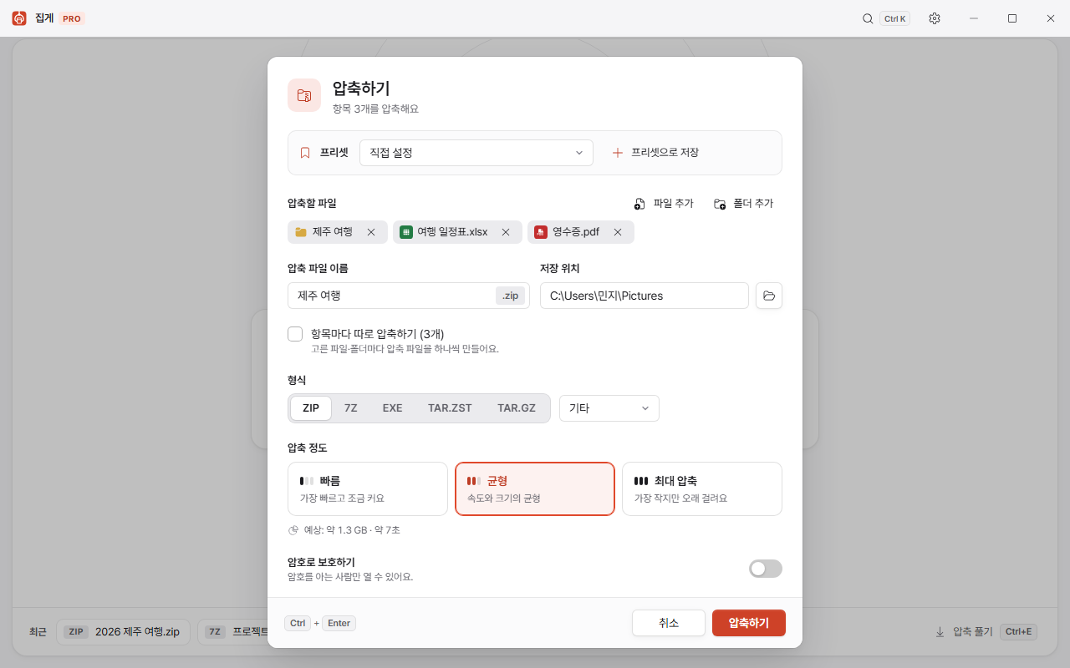
Task: Click the red 압축하기 button
Action: coord(749,623)
